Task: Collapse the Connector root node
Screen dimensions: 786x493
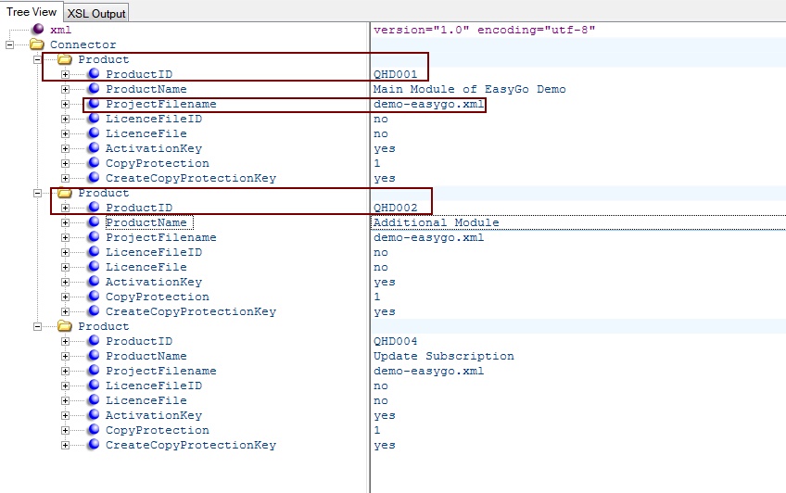Action: (10, 44)
